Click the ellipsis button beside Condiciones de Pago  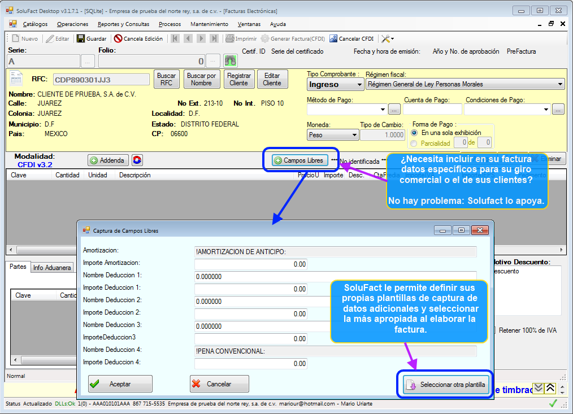coord(558,109)
